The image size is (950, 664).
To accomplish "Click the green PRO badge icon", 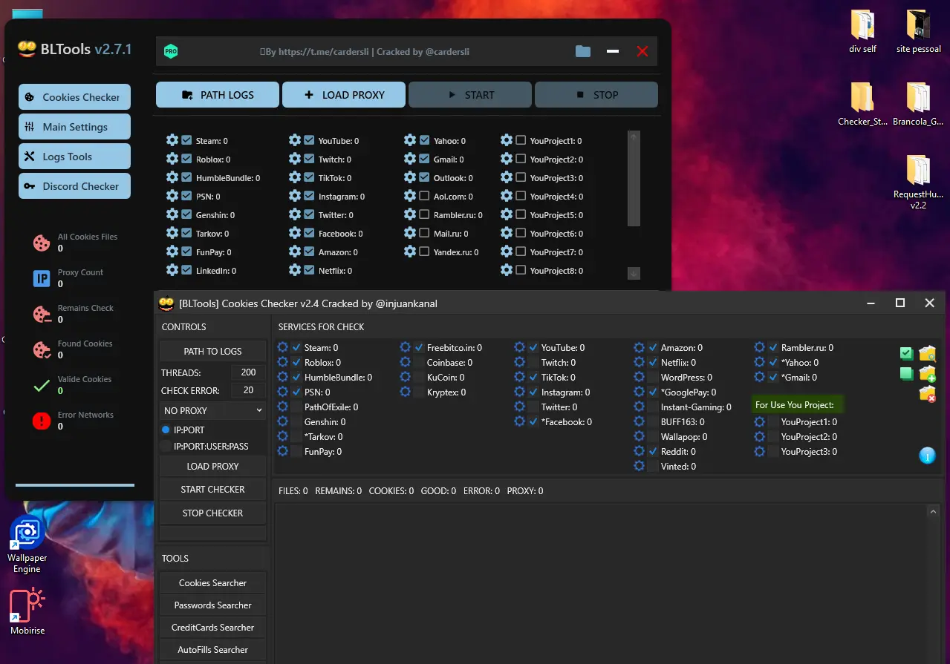I will pos(171,51).
